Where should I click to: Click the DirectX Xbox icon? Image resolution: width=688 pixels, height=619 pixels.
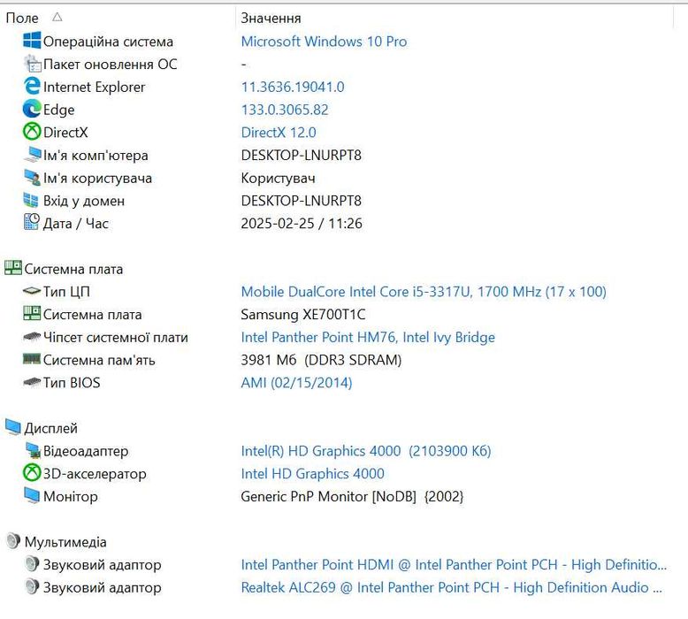32,133
